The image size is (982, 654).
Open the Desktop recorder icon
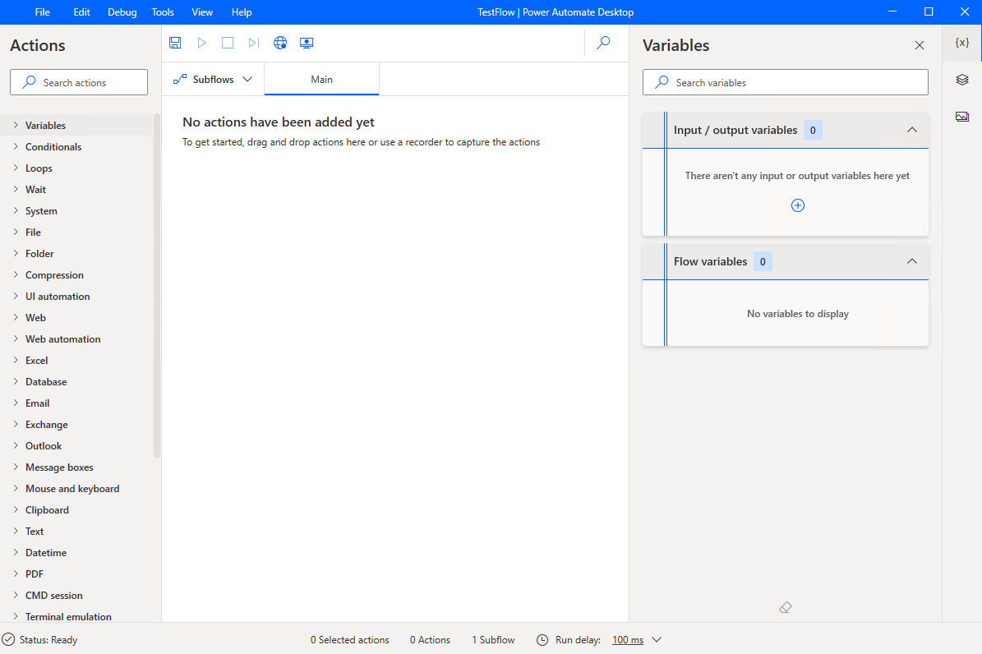(x=307, y=43)
